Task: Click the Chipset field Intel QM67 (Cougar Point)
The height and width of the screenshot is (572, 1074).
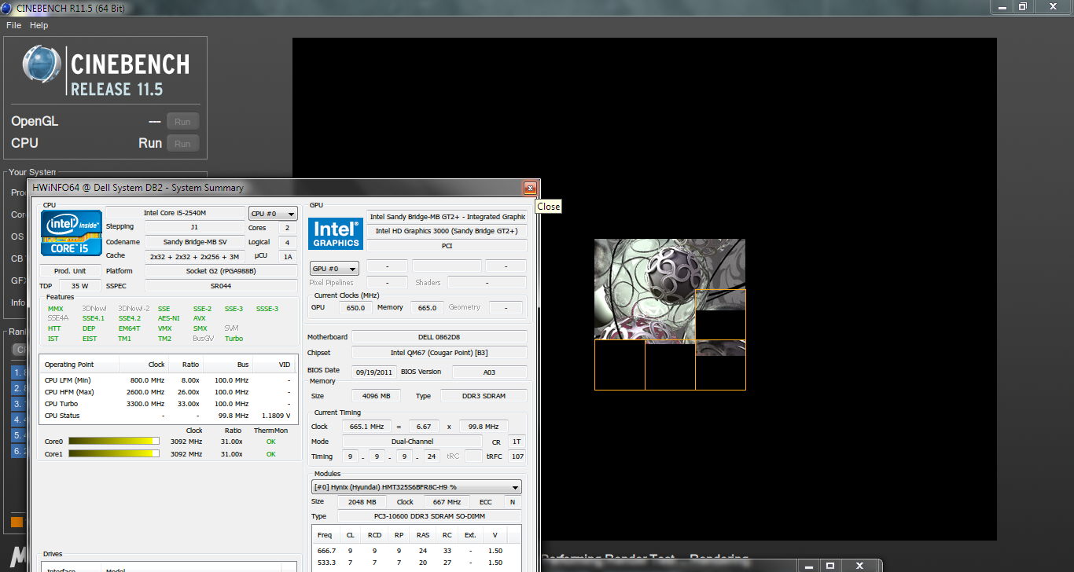Action: coord(440,353)
